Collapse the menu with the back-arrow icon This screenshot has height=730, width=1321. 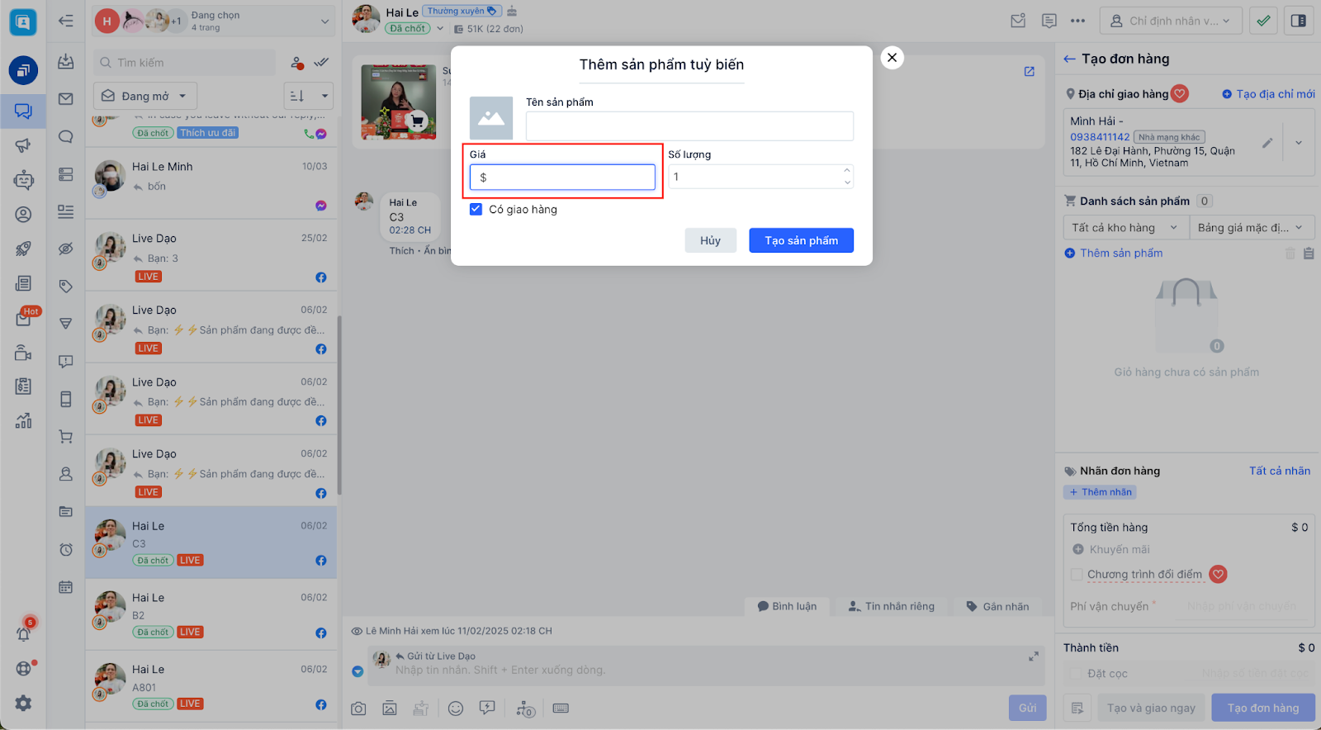pos(66,21)
